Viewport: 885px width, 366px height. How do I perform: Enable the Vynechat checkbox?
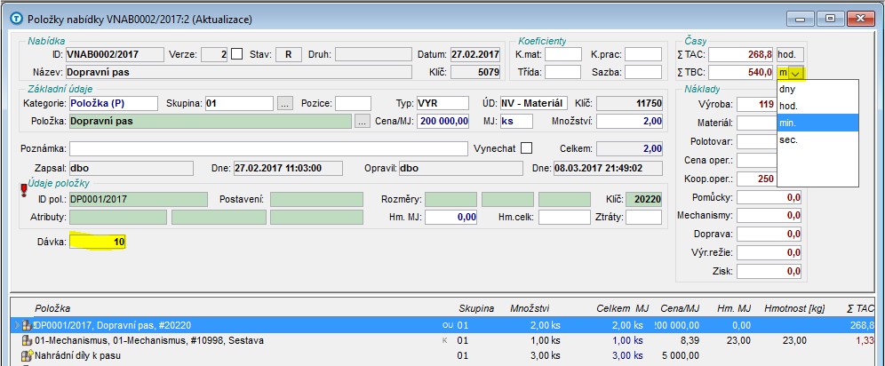coord(527,148)
